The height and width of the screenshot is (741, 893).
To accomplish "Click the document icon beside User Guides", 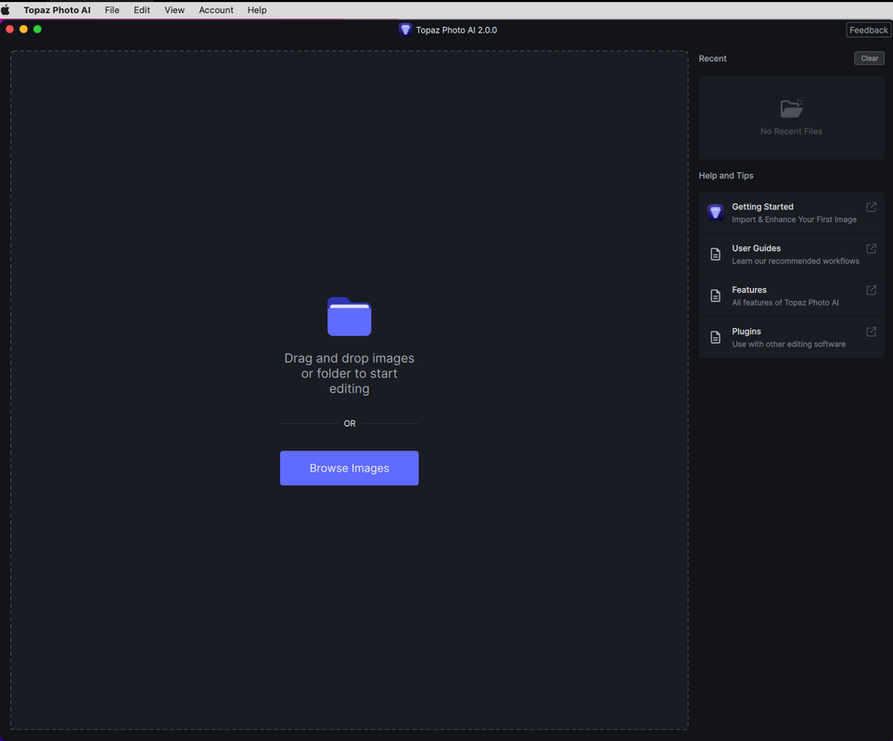I will (715, 254).
